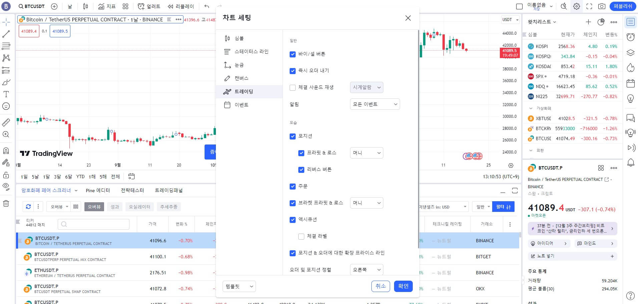The width and height of the screenshot is (638, 304).
Task: Undo last chart action
Action: (x=207, y=6)
